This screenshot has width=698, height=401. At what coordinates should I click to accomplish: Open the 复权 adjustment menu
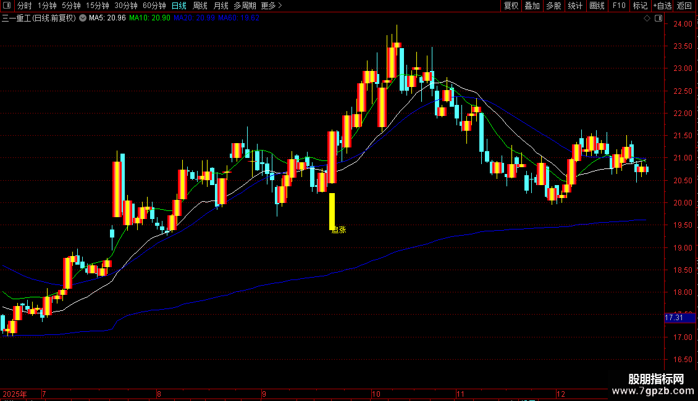click(x=511, y=6)
